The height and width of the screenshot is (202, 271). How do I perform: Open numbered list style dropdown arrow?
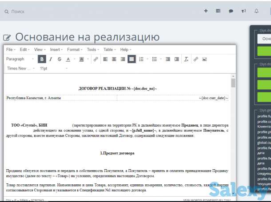tap(147, 59)
